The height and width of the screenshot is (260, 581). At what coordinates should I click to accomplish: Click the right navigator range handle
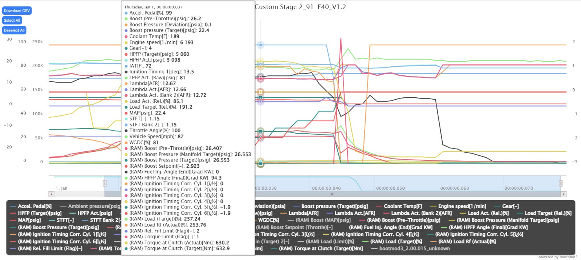click(x=561, y=183)
